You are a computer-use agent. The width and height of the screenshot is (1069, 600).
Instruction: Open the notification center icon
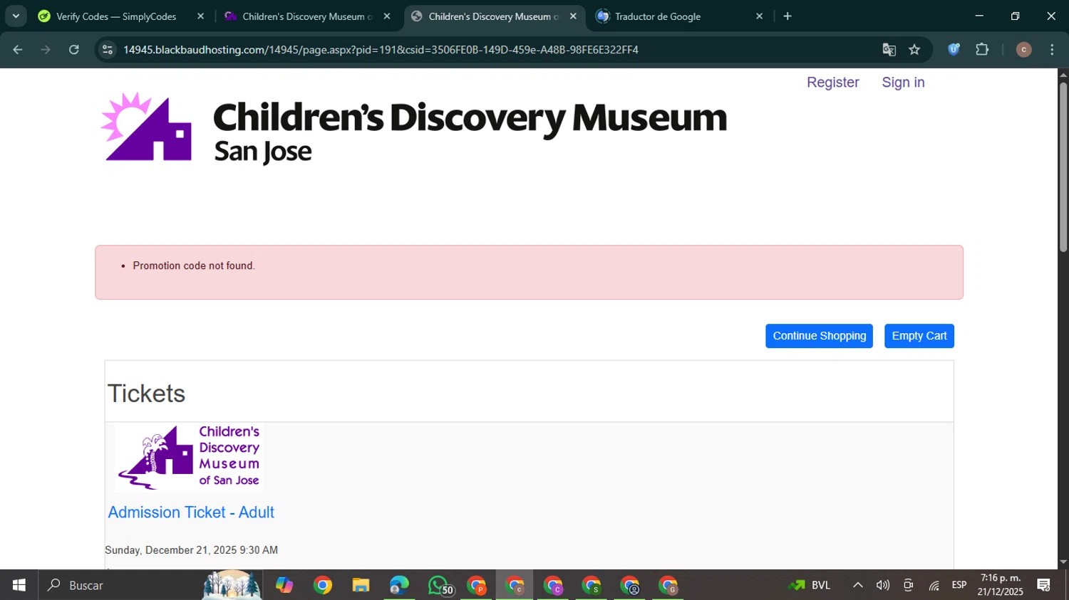pos(1044,585)
